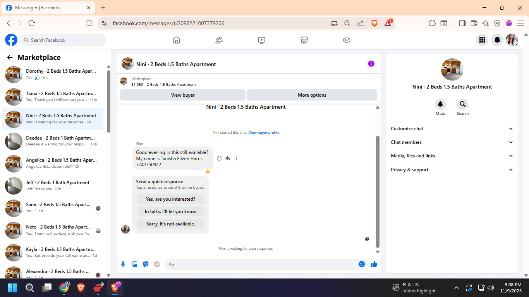The image size is (529, 297).
Task: Open the emoji picker in message box
Action: tap(362, 264)
